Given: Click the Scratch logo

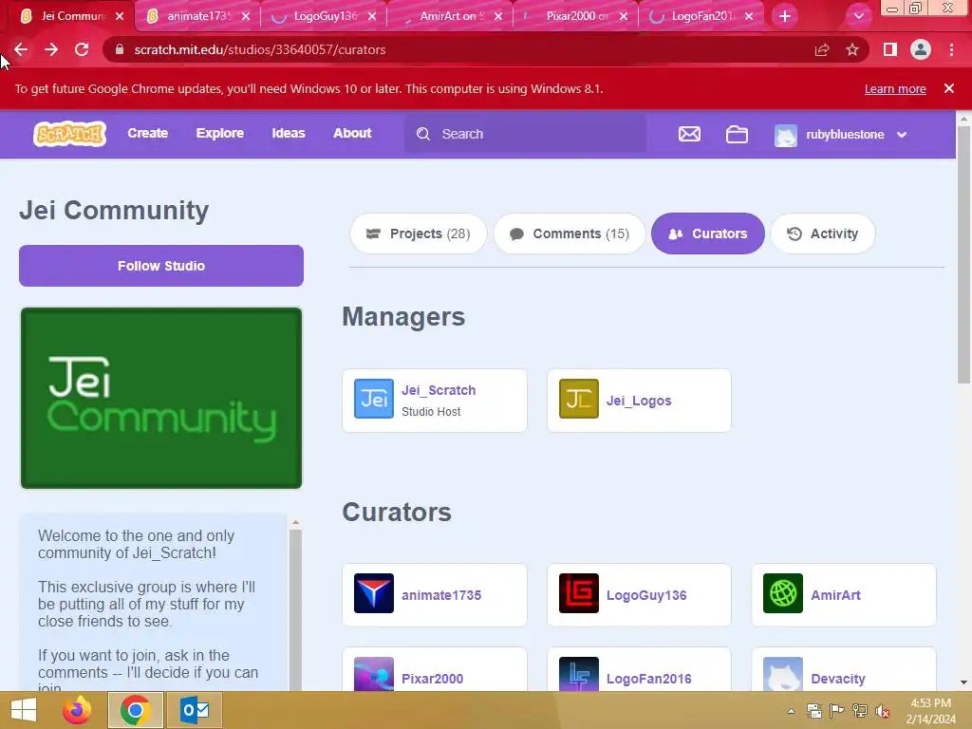Looking at the screenshot, I should click(x=69, y=134).
